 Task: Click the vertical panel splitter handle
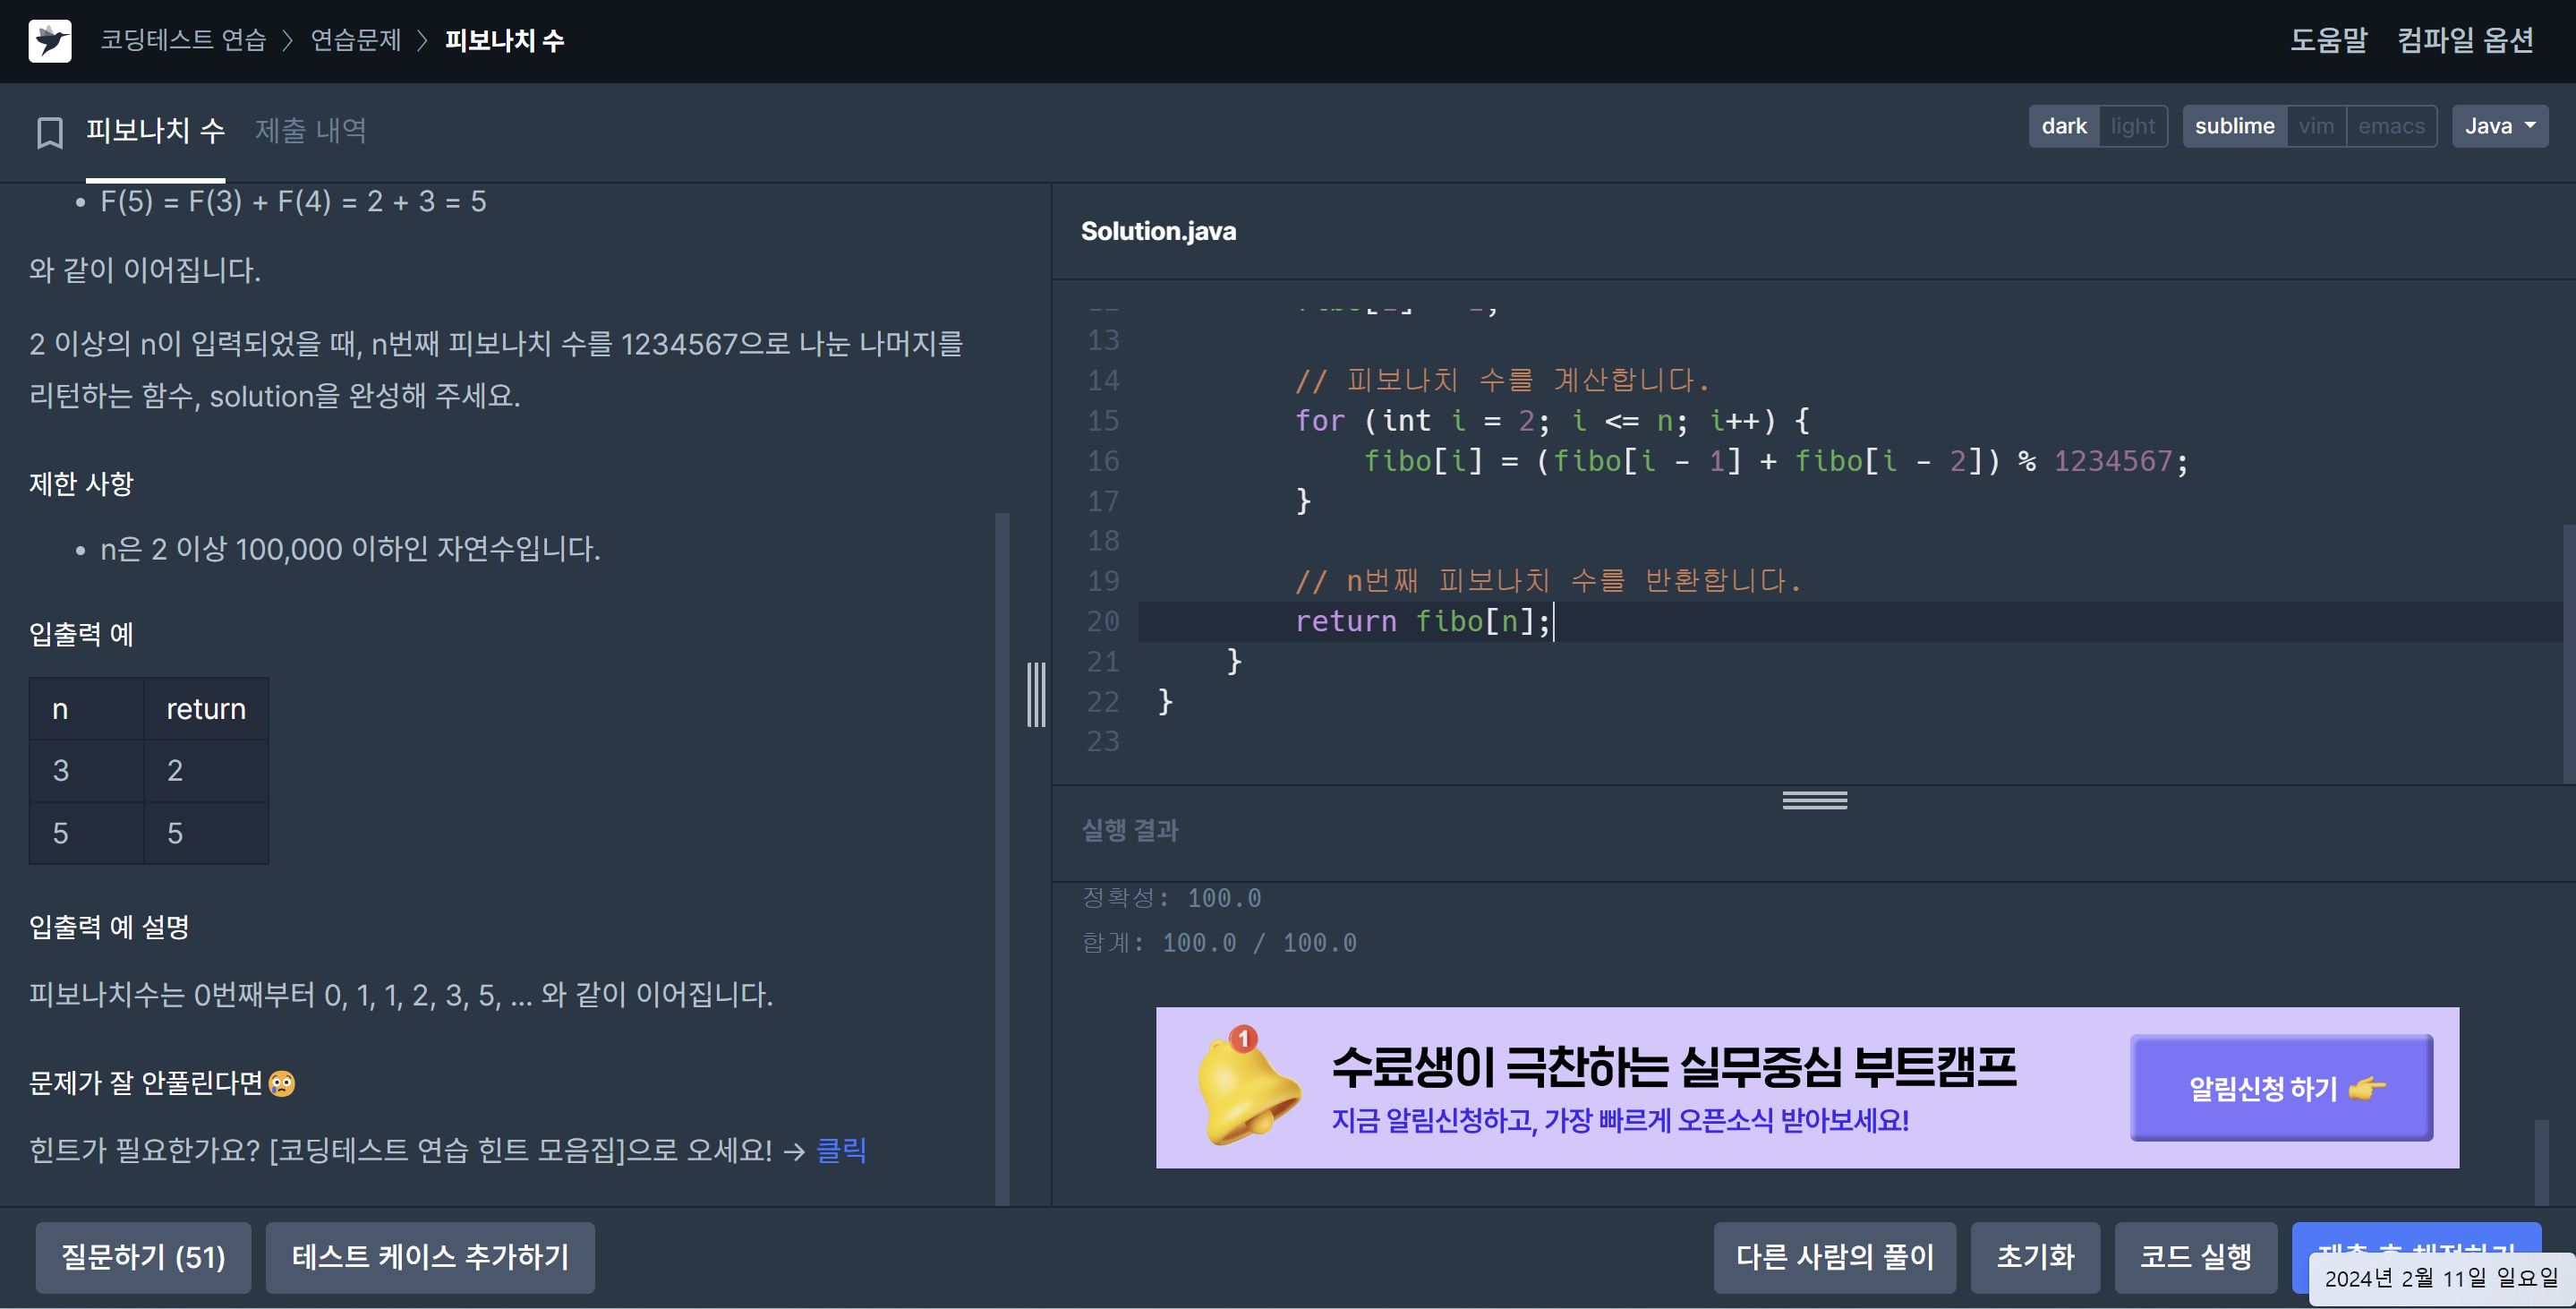point(1036,694)
